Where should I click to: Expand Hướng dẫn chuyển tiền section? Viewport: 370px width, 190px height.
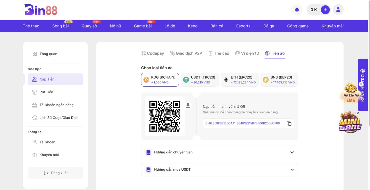point(220,152)
